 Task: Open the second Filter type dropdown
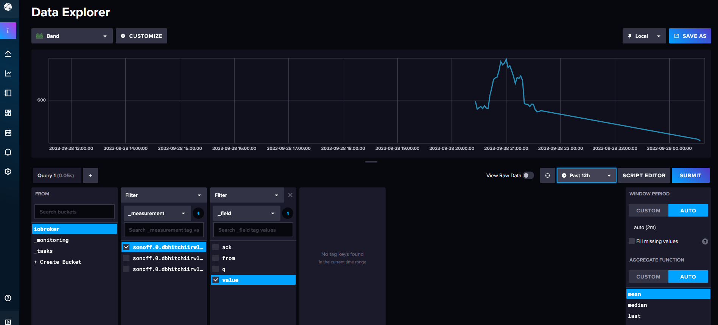tap(247, 195)
